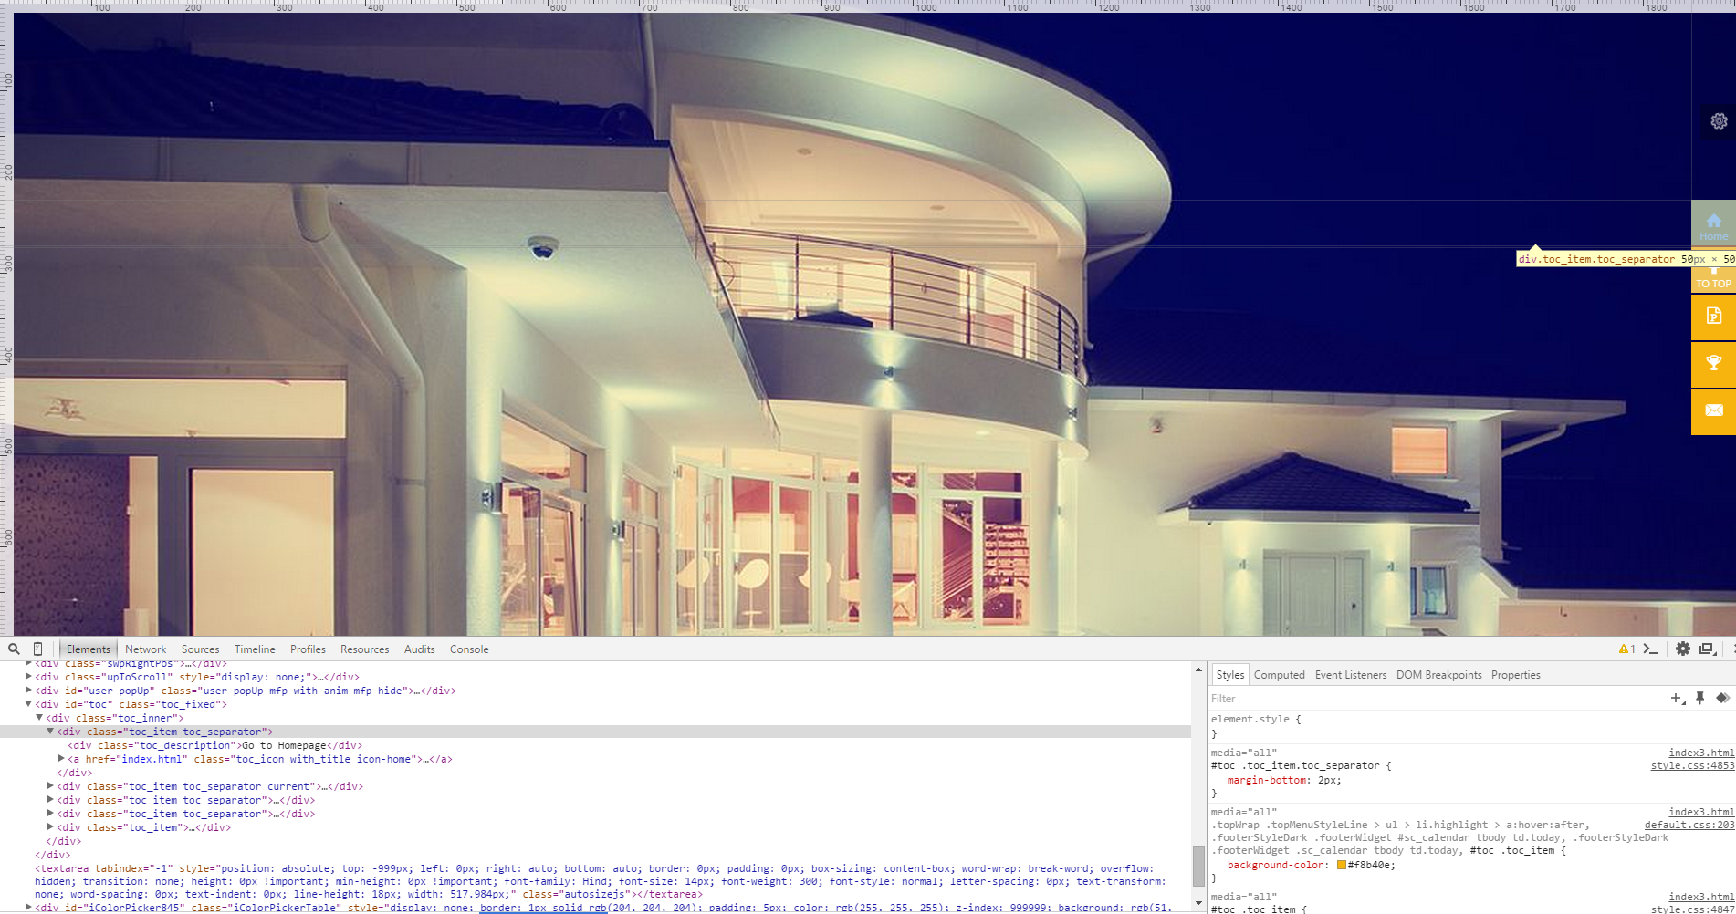Open the style.css:4853 source link

[1691, 765]
